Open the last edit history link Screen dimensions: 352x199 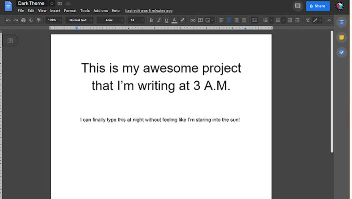(149, 11)
